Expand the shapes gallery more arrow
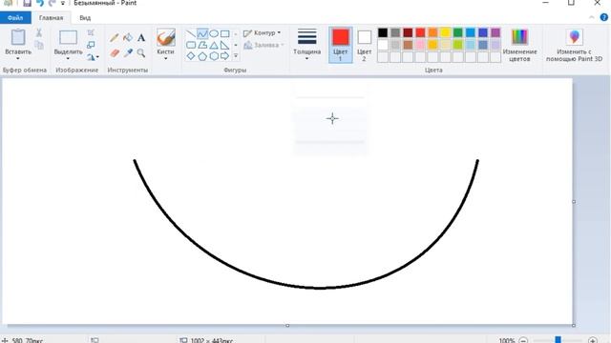611x343 pixels. pyautogui.click(x=236, y=56)
